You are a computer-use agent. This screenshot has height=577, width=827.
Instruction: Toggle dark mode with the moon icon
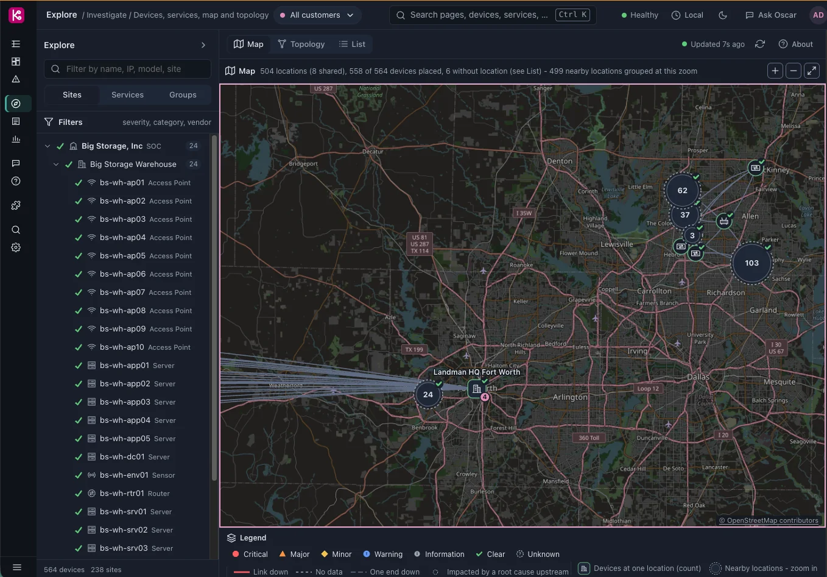[x=723, y=15]
